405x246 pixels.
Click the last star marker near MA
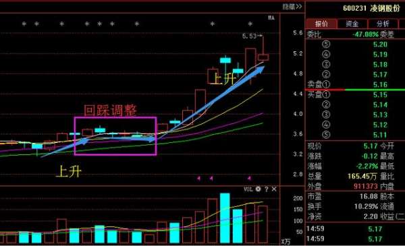250,24
